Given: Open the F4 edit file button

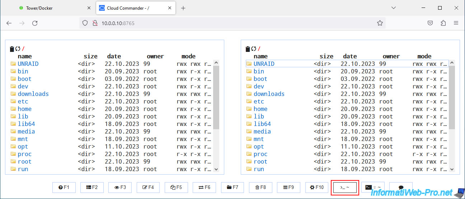Looking at the screenshot, I should [148, 188].
